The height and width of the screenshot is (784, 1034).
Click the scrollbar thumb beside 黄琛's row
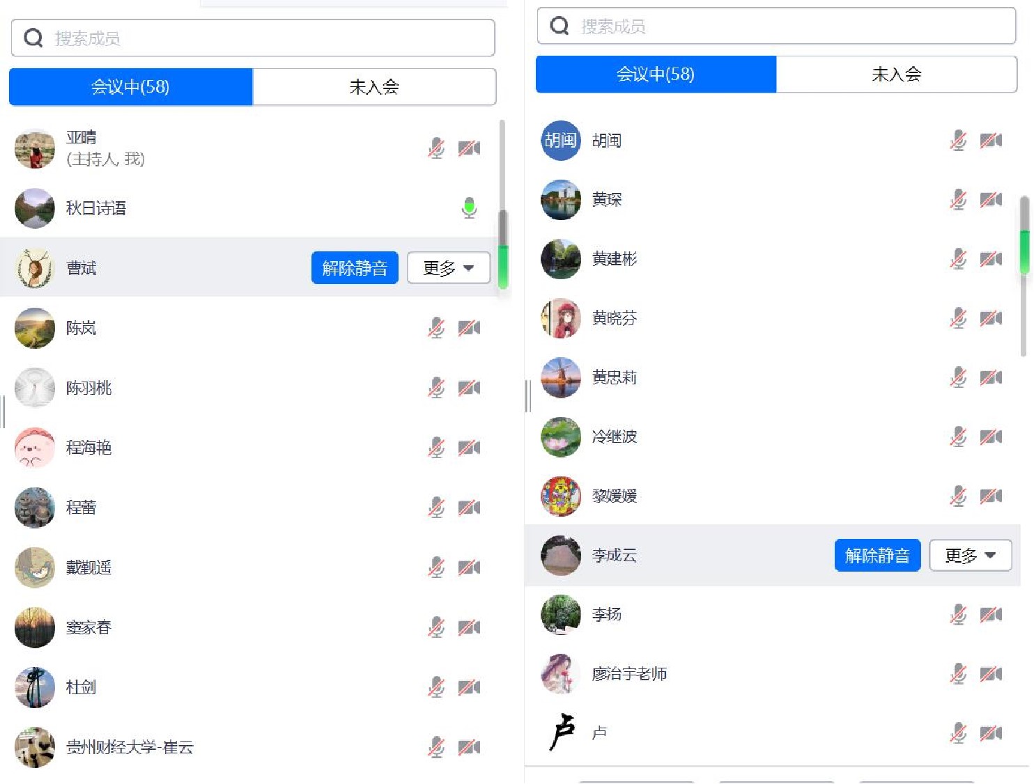pyautogui.click(x=1024, y=237)
